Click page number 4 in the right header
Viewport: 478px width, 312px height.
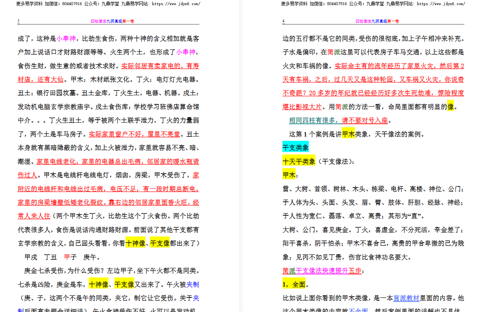tap(284, 21)
